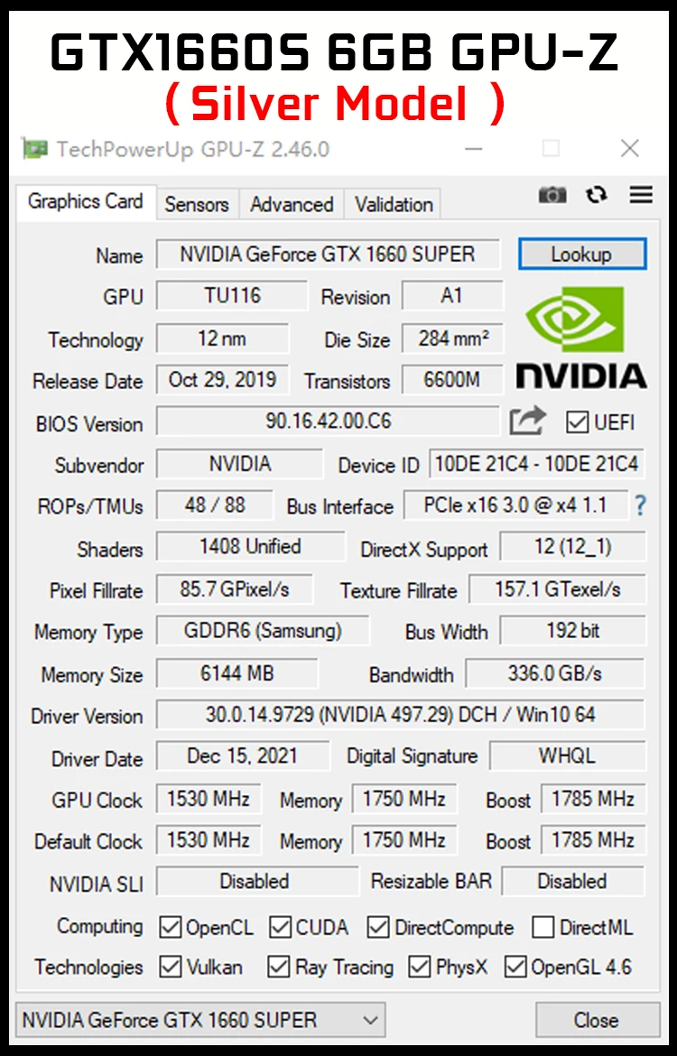
Task: Click the BIOS Version field 90.16.42.00.C6
Action: pos(328,421)
